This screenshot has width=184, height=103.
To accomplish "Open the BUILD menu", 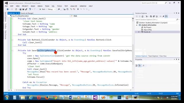I will point(33,6).
